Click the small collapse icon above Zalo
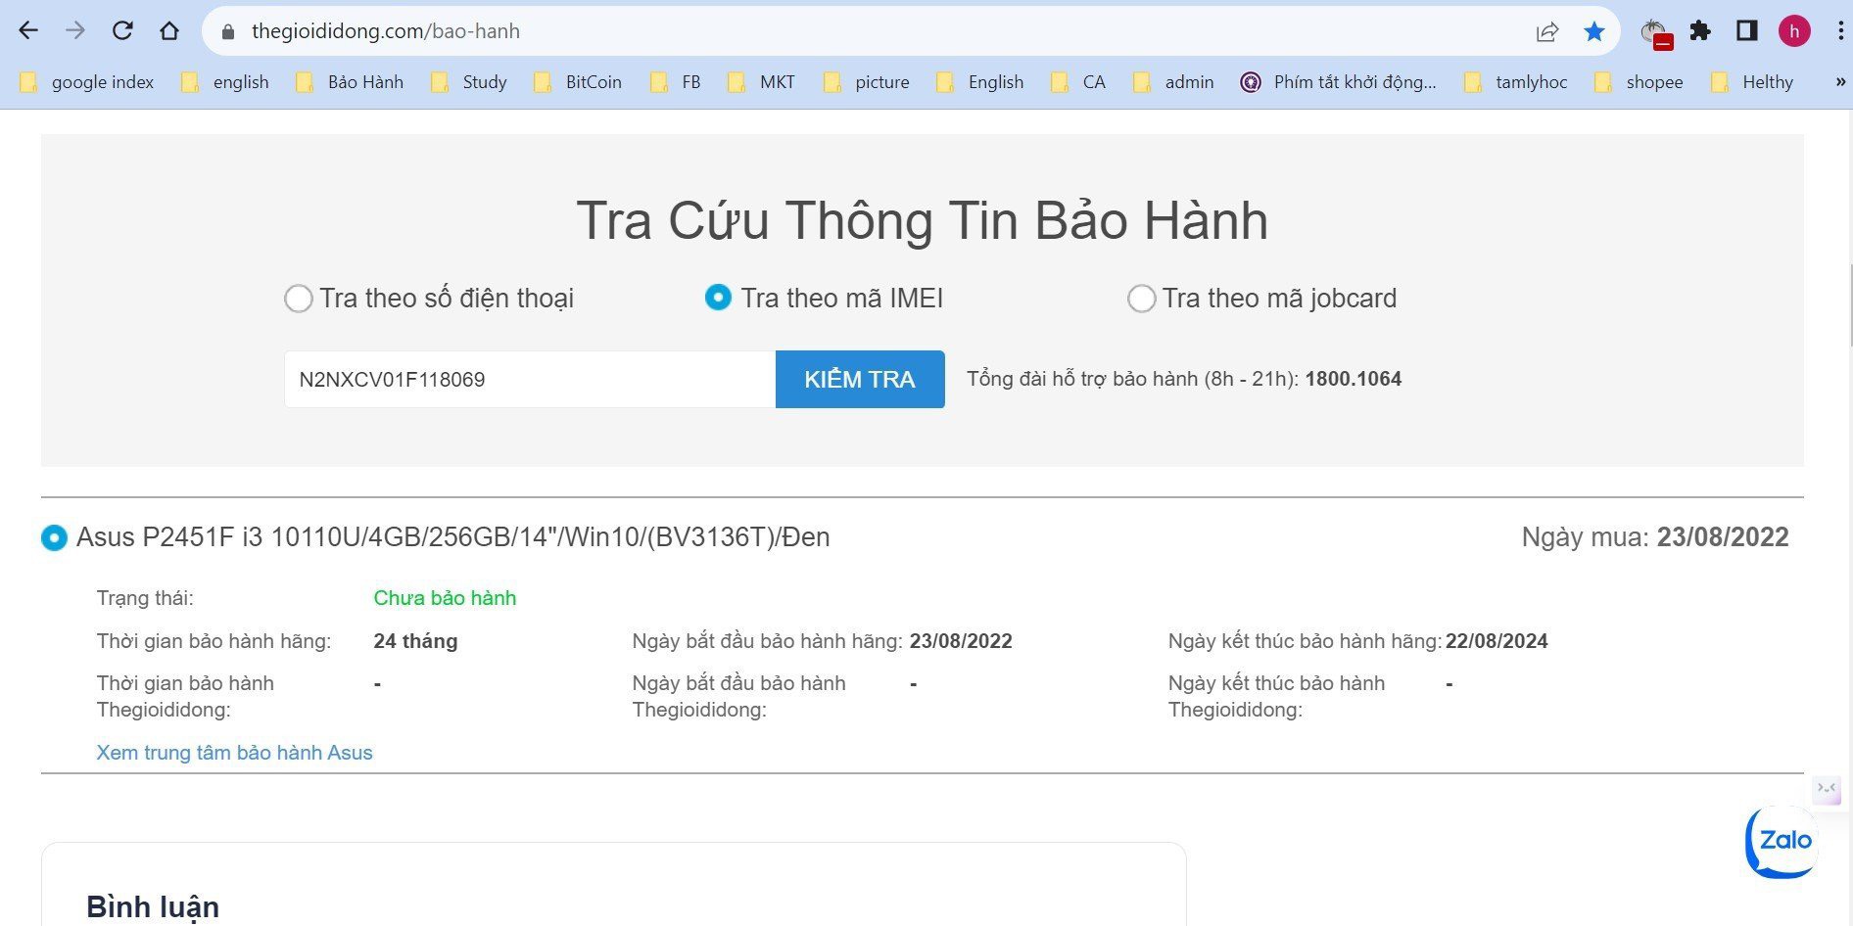 (x=1827, y=788)
